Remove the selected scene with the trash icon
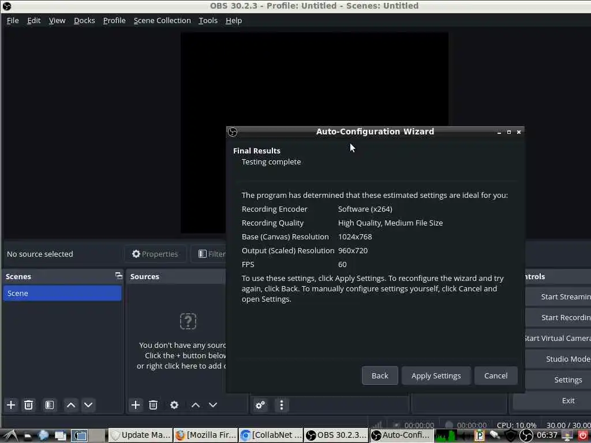The height and width of the screenshot is (443, 591). [x=28, y=405]
